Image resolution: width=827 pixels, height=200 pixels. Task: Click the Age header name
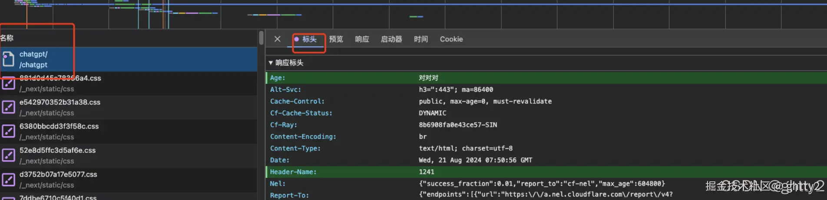[x=278, y=78]
